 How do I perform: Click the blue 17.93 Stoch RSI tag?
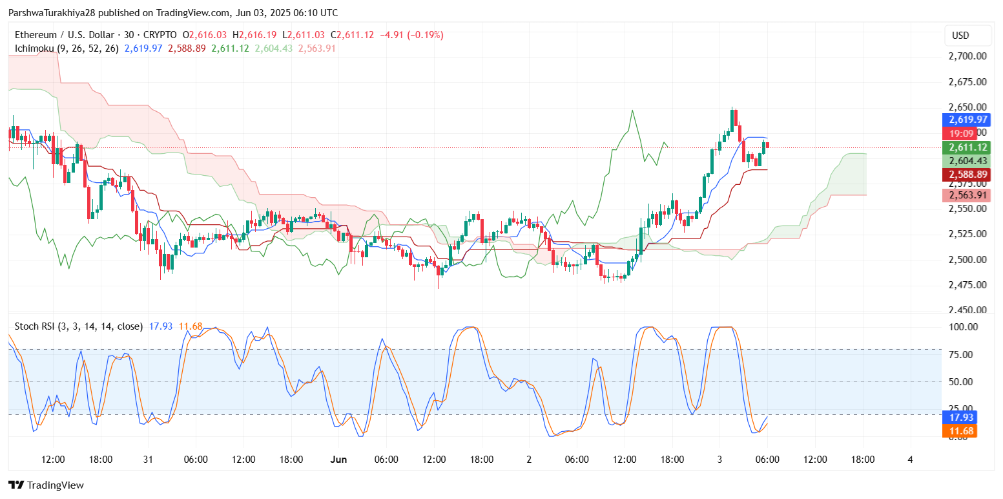[x=962, y=417]
